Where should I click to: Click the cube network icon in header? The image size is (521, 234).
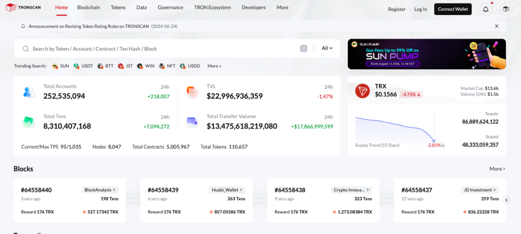coord(505,9)
